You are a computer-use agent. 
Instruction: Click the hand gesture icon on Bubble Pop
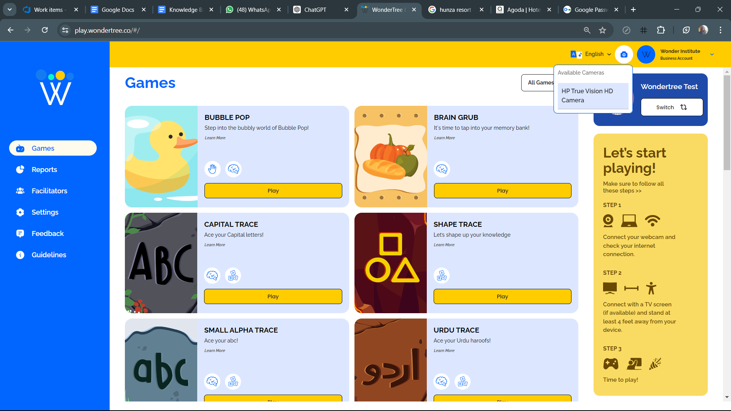(x=212, y=169)
